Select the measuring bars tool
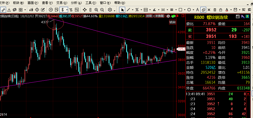The image size is (253, 118). pyautogui.click(x=163, y=10)
